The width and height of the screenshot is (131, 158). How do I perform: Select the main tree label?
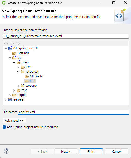25,62
